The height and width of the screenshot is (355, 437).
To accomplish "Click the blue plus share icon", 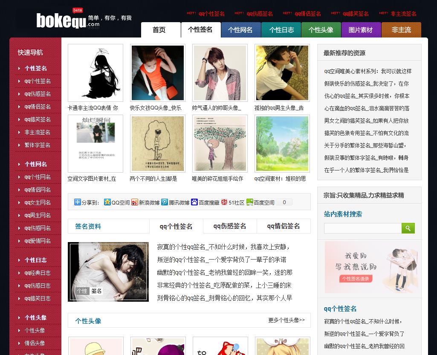I will point(78,202).
